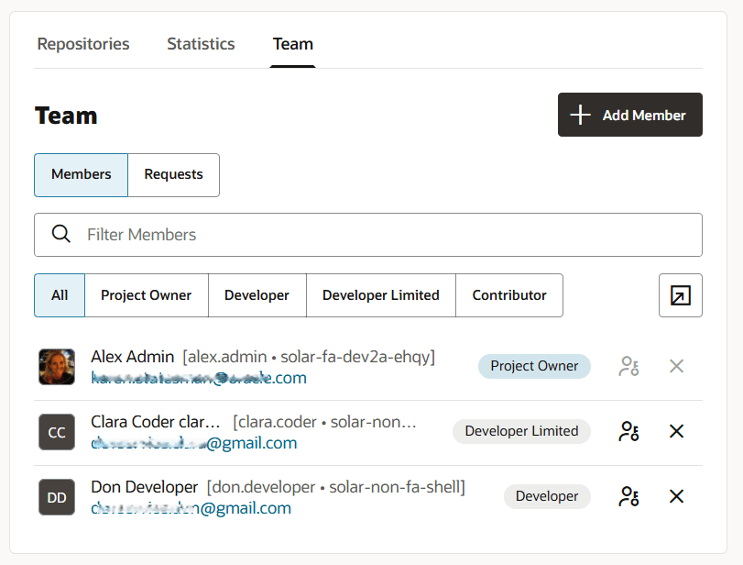
Task: Open Alex Admin's profile picture
Action: [x=56, y=366]
